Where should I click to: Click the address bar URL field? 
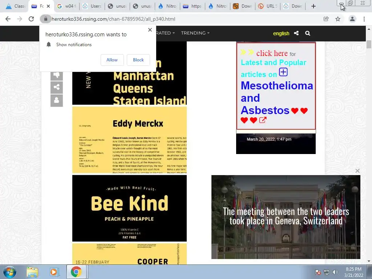pos(185,19)
